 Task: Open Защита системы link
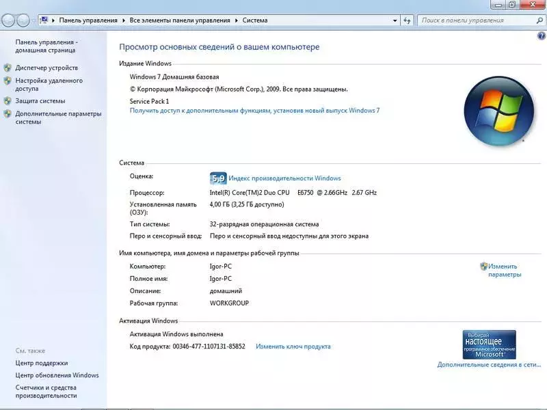40,100
